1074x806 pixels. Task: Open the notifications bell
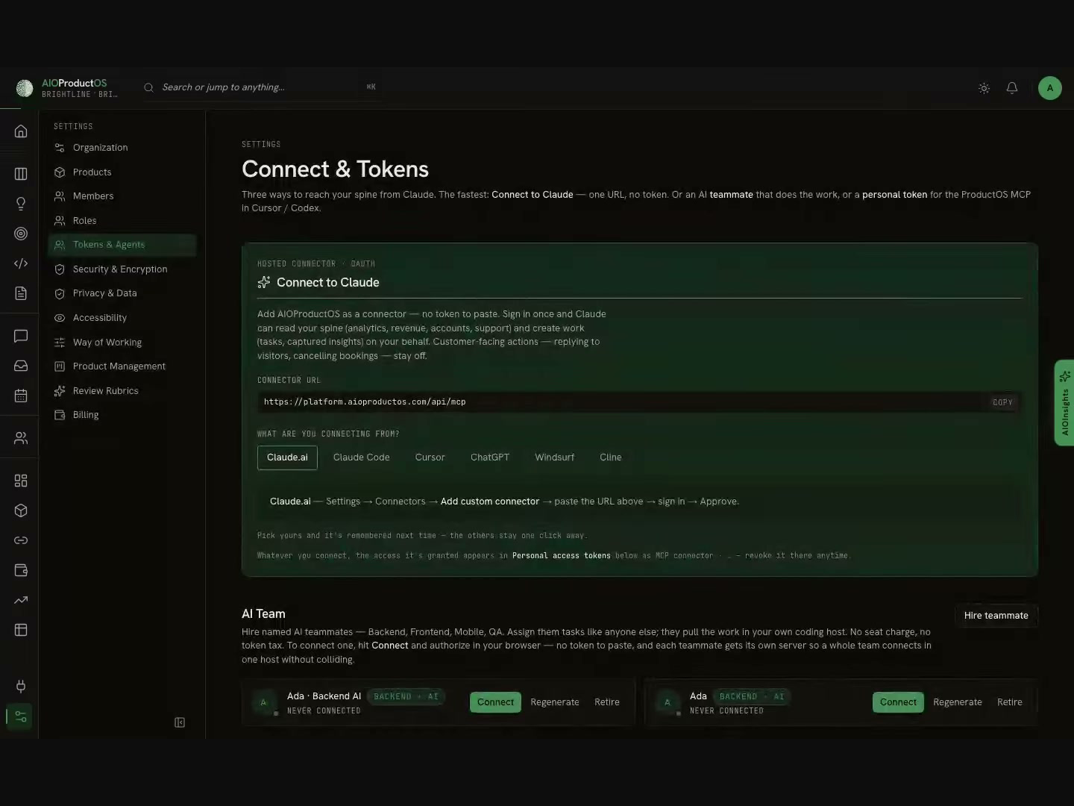coord(1012,88)
